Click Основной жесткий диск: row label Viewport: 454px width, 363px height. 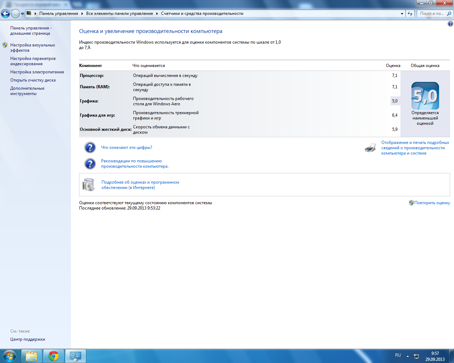coord(106,129)
